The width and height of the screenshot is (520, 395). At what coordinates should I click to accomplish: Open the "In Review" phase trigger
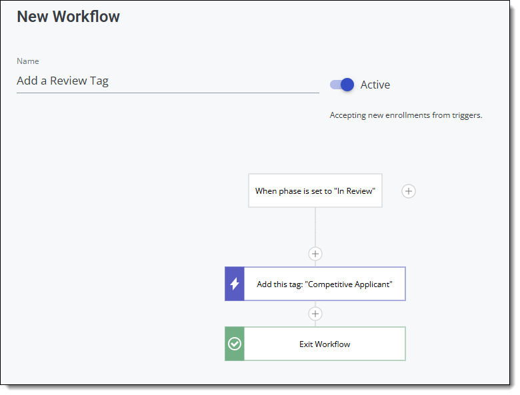(x=315, y=191)
